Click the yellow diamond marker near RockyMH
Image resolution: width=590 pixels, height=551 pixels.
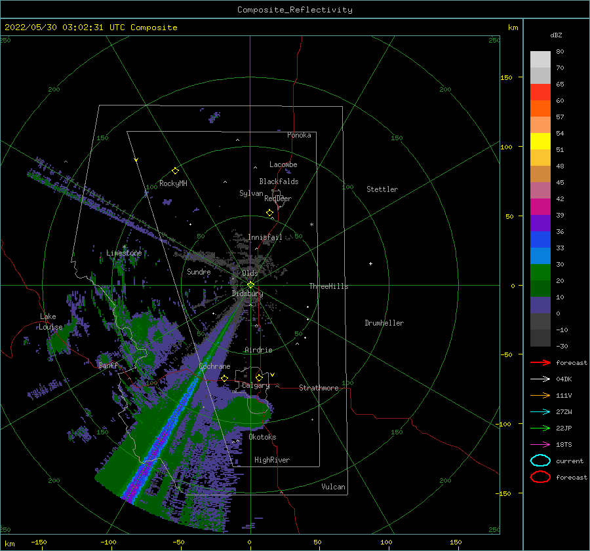tap(175, 171)
